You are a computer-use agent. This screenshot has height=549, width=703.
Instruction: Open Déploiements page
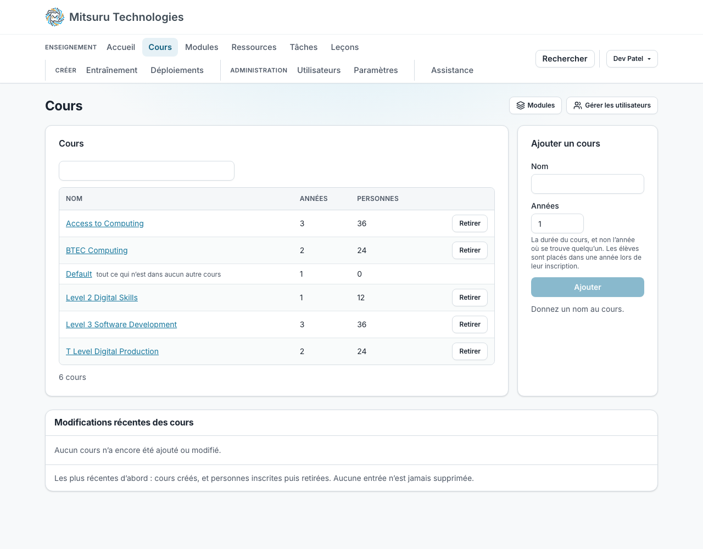click(177, 70)
